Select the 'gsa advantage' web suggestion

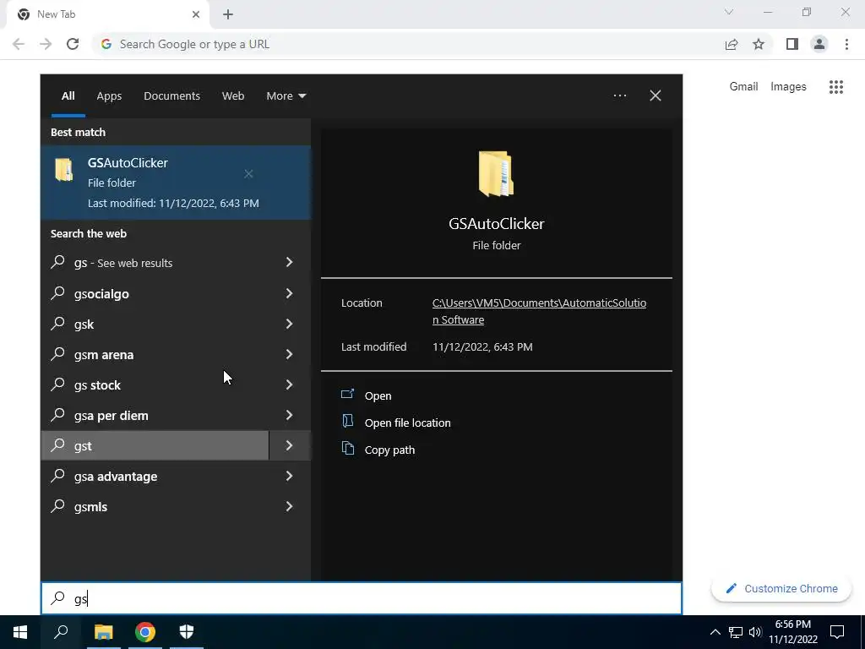tap(155, 476)
